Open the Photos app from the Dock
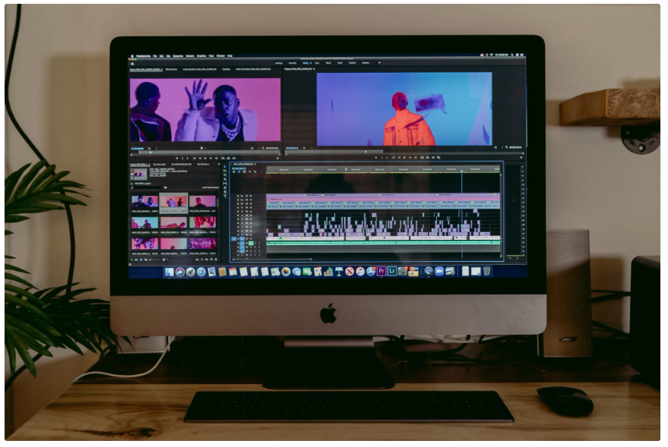The width and height of the screenshot is (668, 447). 286,272
